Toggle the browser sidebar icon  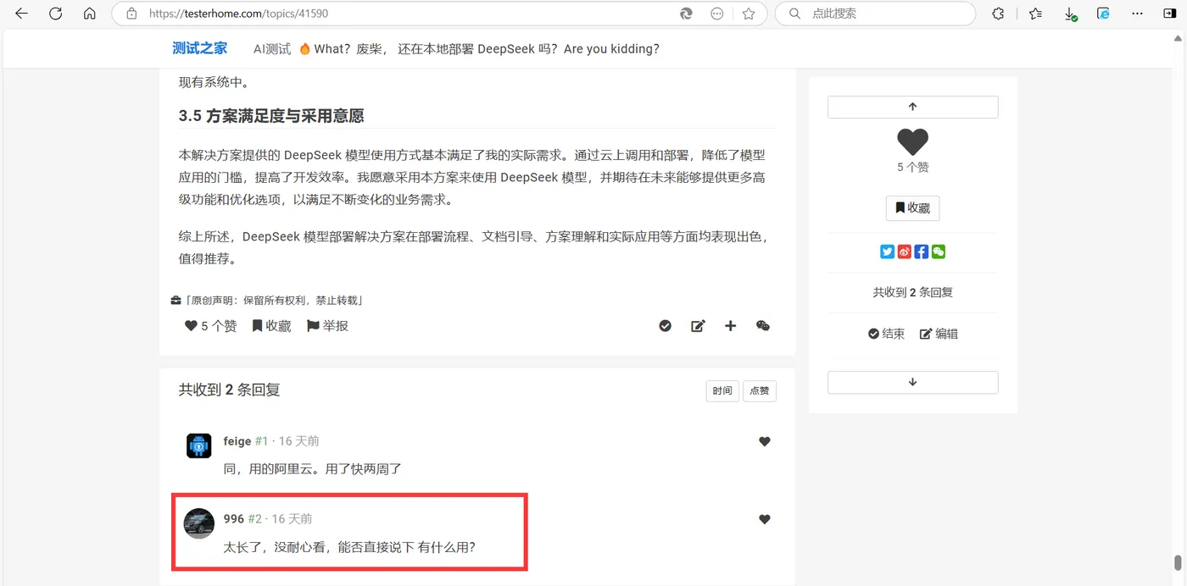point(1170,14)
